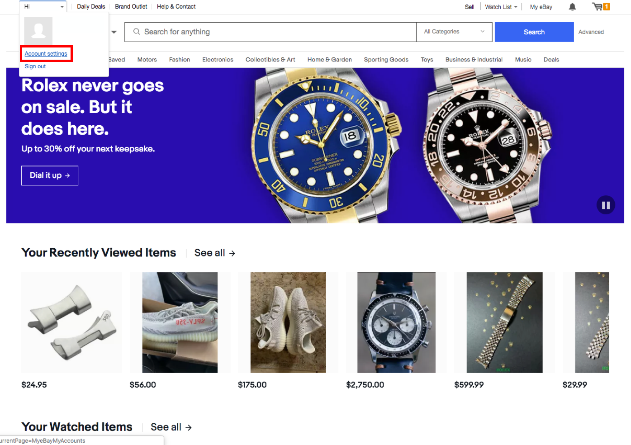Select Electronics category tab

[x=218, y=60]
